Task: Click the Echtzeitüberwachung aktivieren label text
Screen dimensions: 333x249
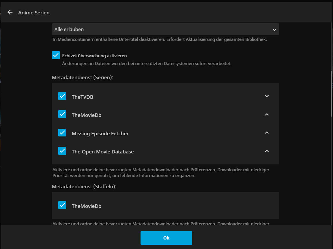Action: [94, 56]
